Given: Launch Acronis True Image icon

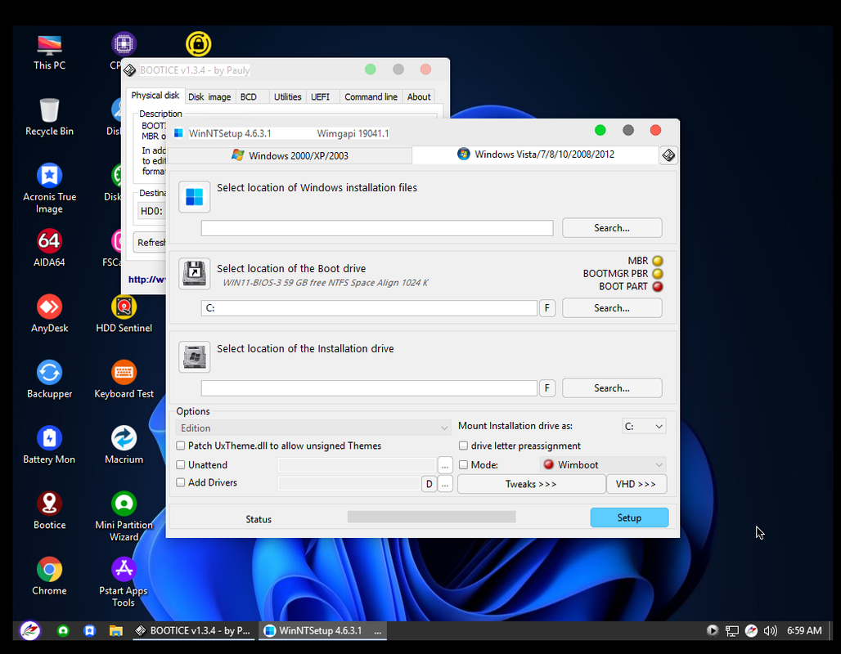Looking at the screenshot, I should [x=49, y=188].
